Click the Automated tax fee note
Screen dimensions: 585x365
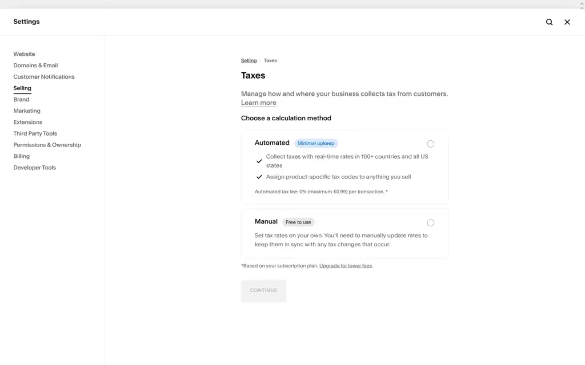coord(321,192)
